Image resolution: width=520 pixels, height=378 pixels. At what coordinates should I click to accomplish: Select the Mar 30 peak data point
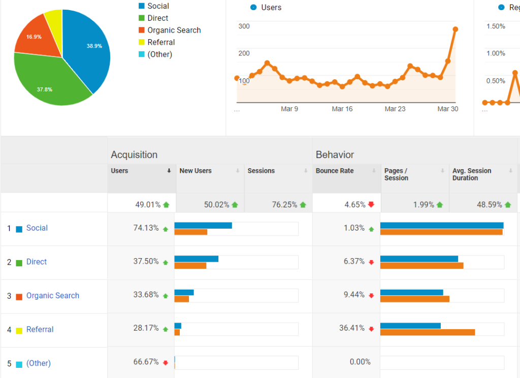(455, 29)
